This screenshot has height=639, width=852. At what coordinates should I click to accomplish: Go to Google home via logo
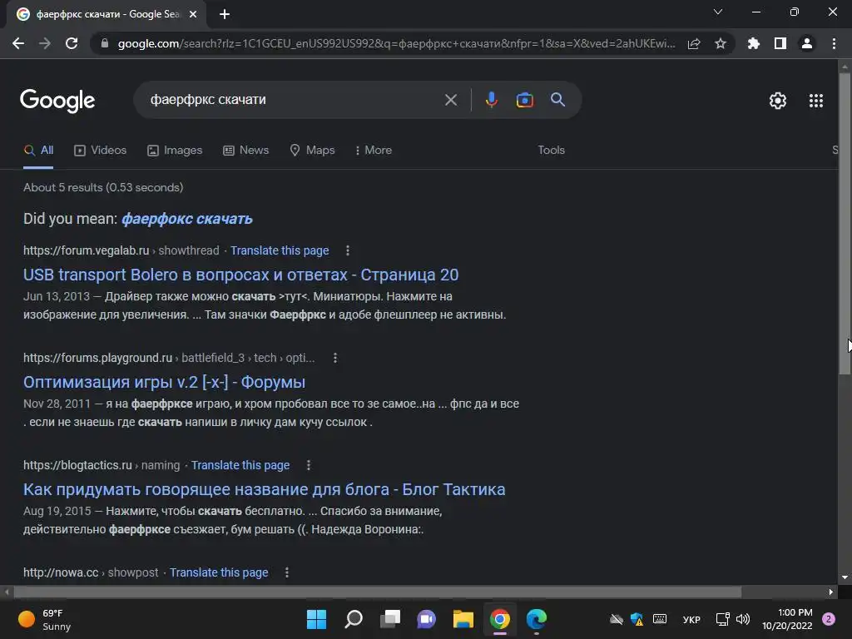tap(57, 101)
